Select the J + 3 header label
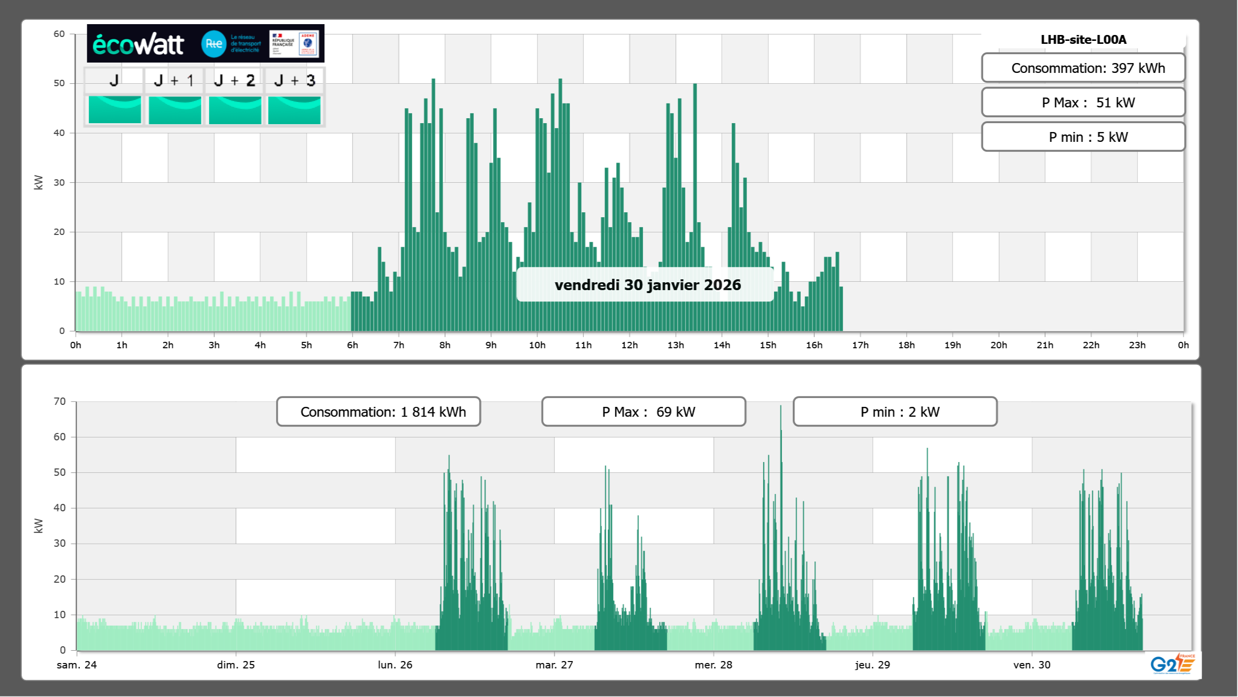The width and height of the screenshot is (1238, 697). click(294, 80)
